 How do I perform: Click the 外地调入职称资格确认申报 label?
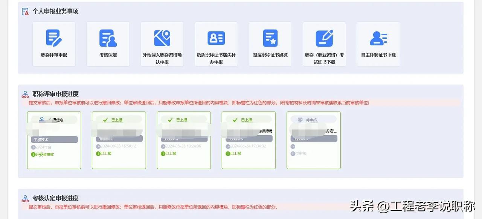coord(162,58)
